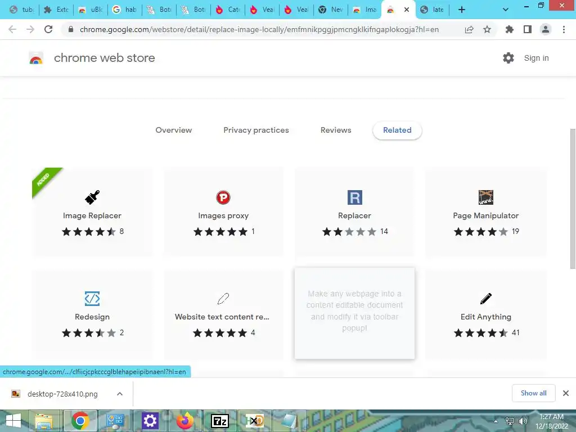Image resolution: width=576 pixels, height=432 pixels.
Task: Open the Image Replacer paintbrush icon
Action: 92,197
